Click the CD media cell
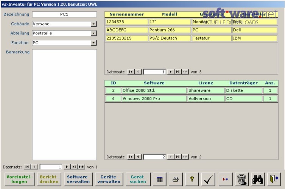This screenshot has width=285, height=189. pos(244,99)
